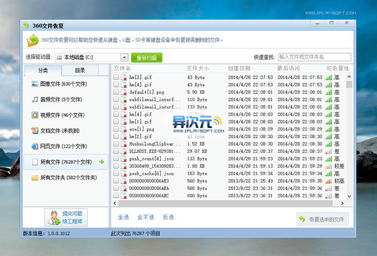Click the web page files globe icon
The height and width of the screenshot is (256, 377).
coord(35,146)
